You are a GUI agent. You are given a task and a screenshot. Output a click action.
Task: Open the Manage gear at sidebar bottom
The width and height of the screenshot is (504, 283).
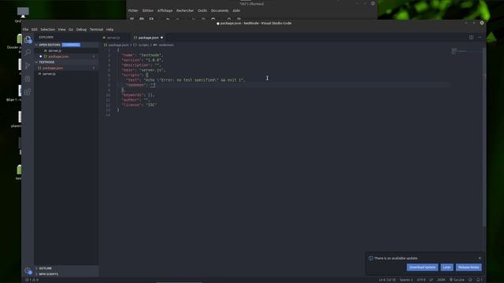[28, 270]
